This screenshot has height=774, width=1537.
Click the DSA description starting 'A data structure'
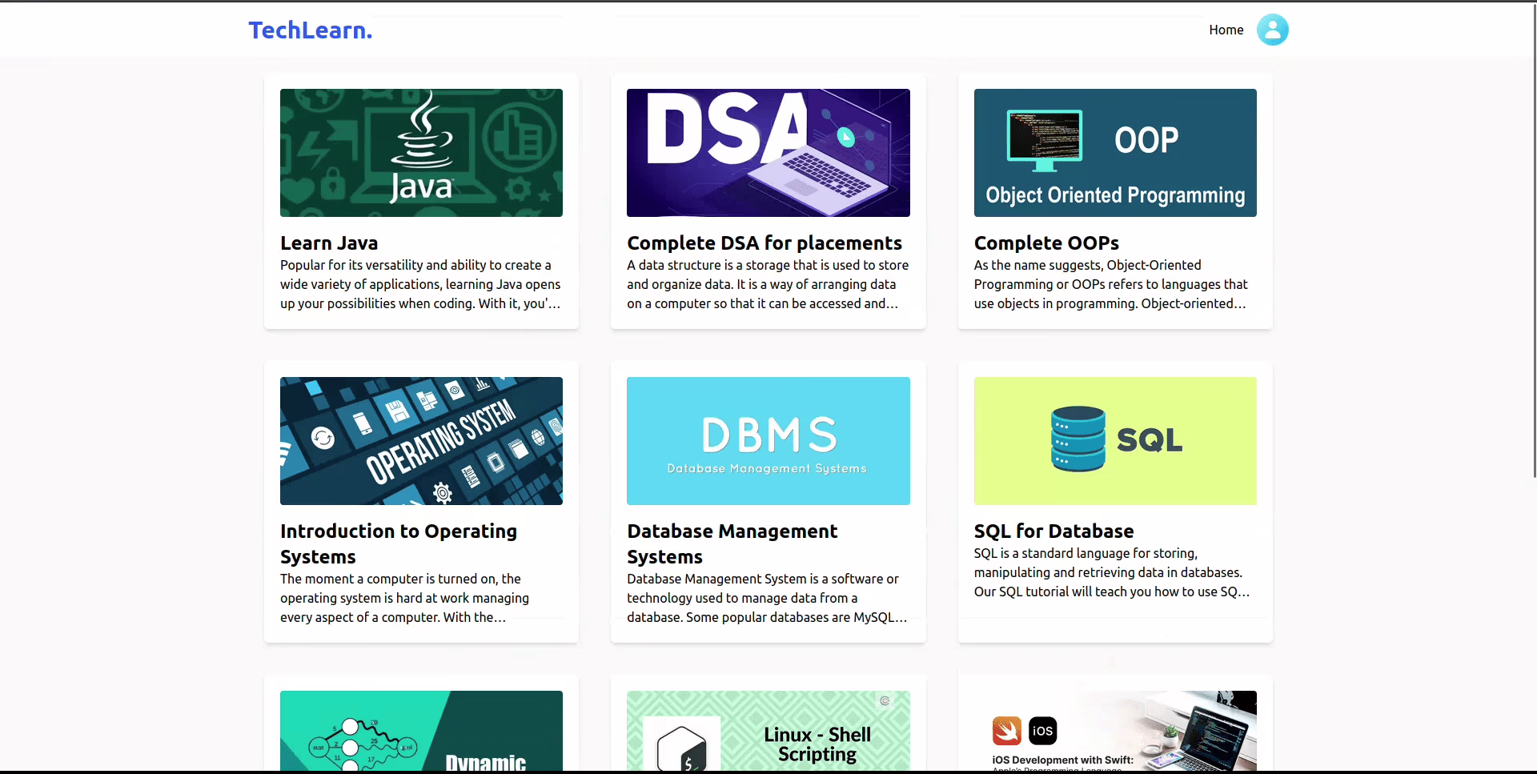coord(768,284)
